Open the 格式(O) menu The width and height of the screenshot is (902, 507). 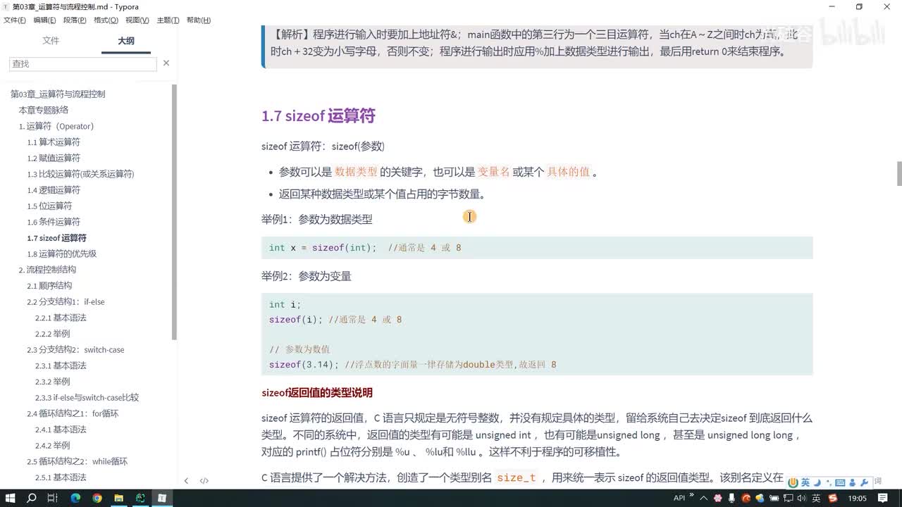click(106, 20)
